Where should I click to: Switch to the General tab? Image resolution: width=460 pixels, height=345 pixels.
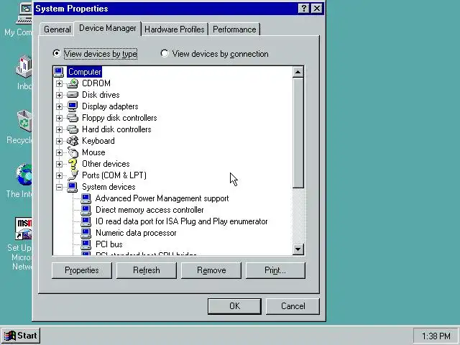[x=57, y=29]
